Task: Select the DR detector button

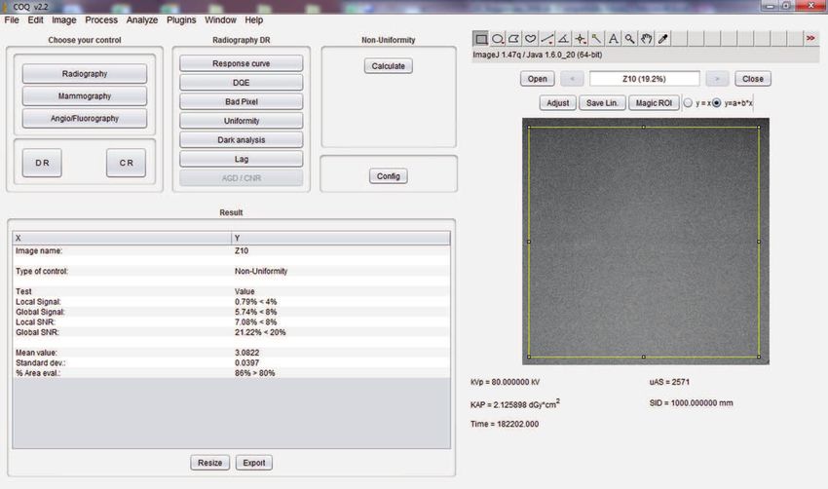Action: pos(42,163)
